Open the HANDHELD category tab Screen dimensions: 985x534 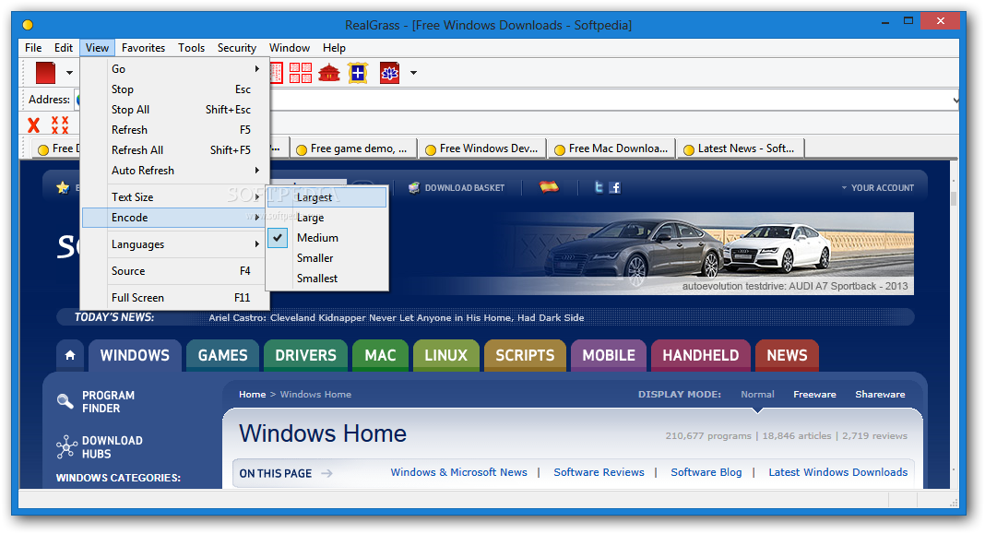700,356
